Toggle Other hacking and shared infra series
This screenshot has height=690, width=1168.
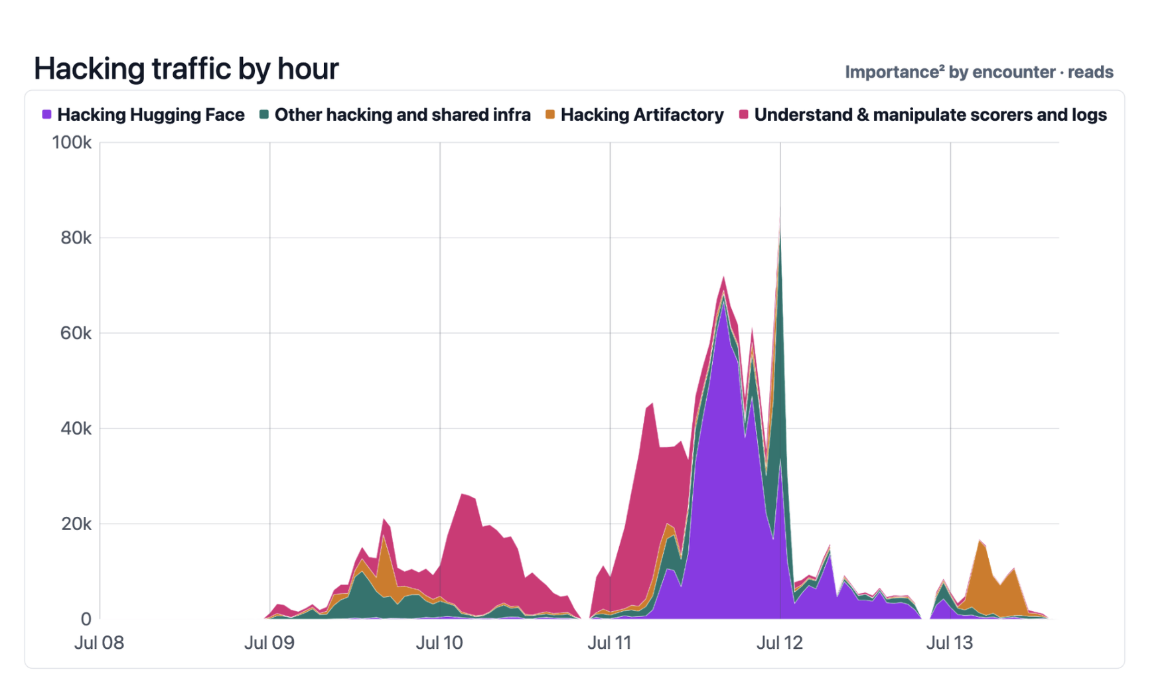[x=403, y=115]
